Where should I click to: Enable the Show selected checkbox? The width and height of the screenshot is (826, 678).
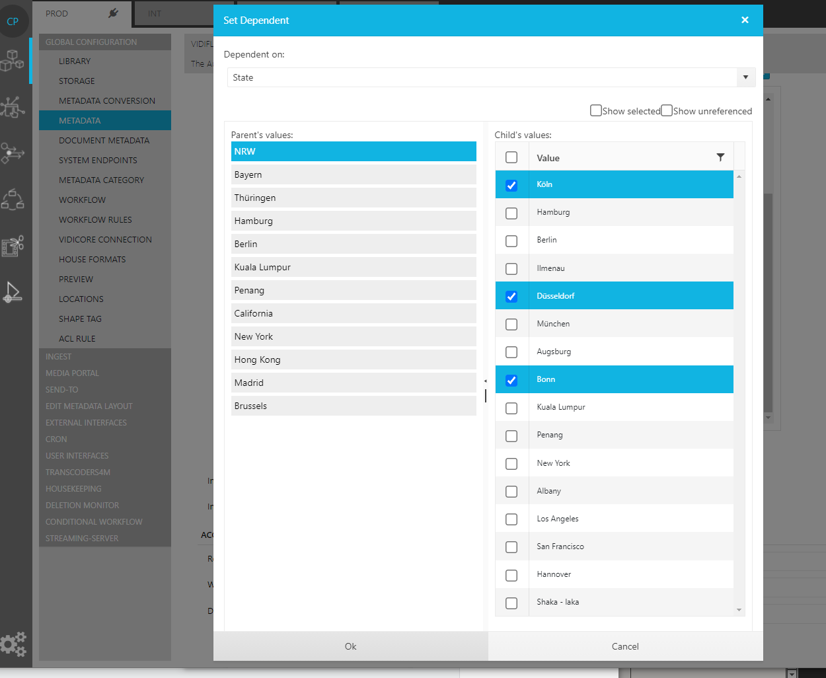coord(596,110)
